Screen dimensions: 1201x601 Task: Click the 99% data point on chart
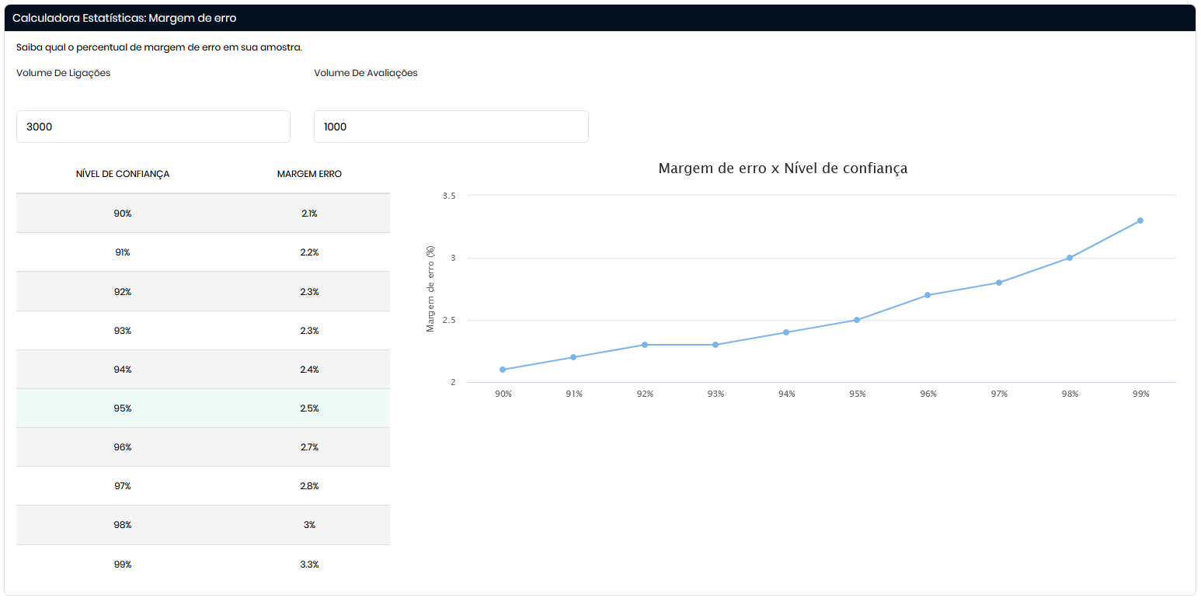pyautogui.click(x=1140, y=221)
